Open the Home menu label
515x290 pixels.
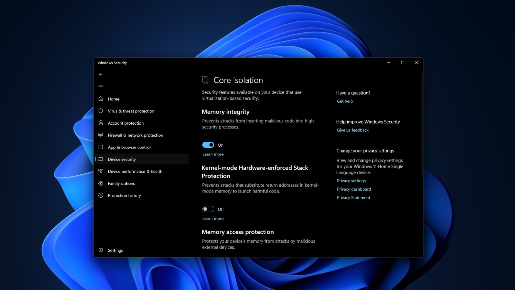[113, 99]
